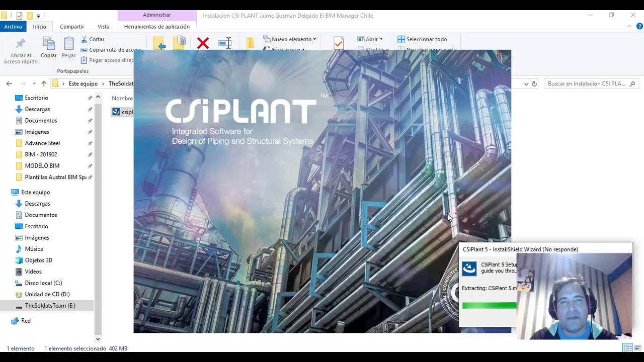Click the green extraction progress bar
This screenshot has height=362, width=644.
(x=489, y=305)
